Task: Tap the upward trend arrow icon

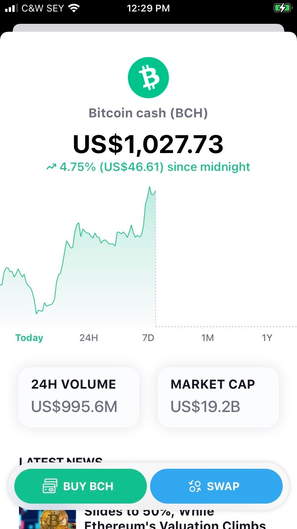Action: click(x=51, y=167)
